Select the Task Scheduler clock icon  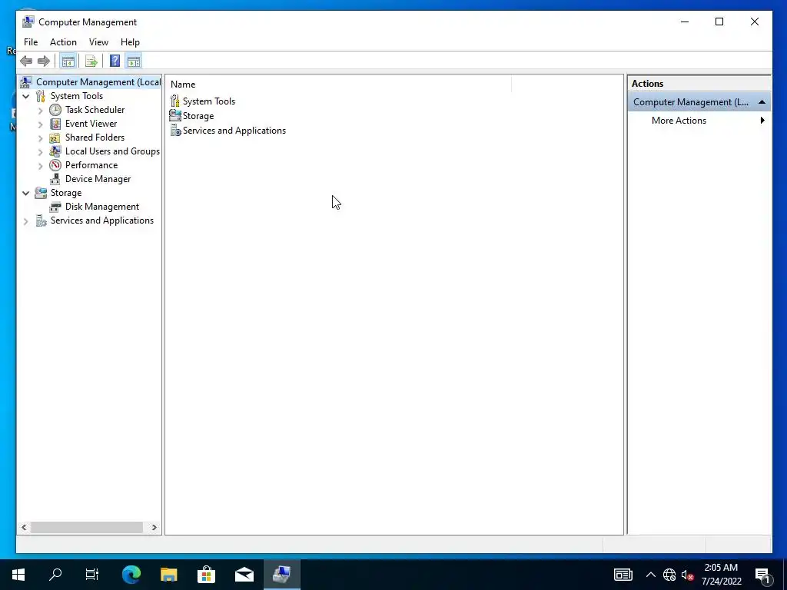(55, 110)
